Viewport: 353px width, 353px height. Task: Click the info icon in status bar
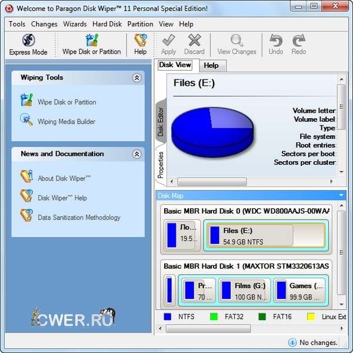[292, 342]
